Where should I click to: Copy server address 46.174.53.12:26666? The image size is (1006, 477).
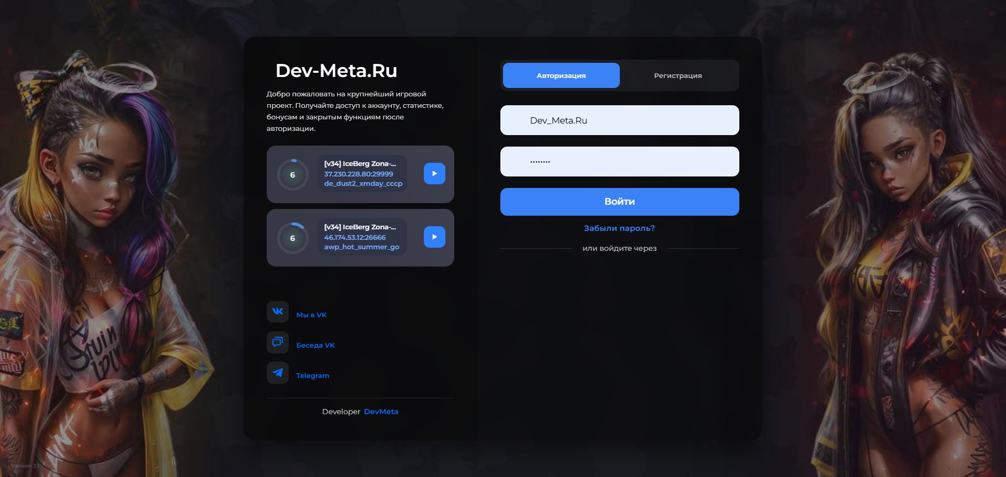pyautogui.click(x=355, y=237)
